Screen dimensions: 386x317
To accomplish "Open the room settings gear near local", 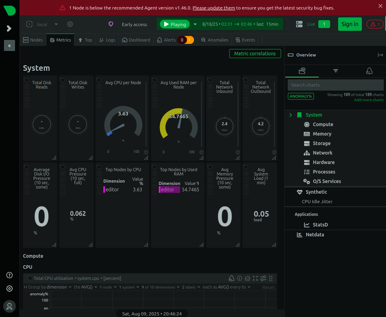I will 70,24.
